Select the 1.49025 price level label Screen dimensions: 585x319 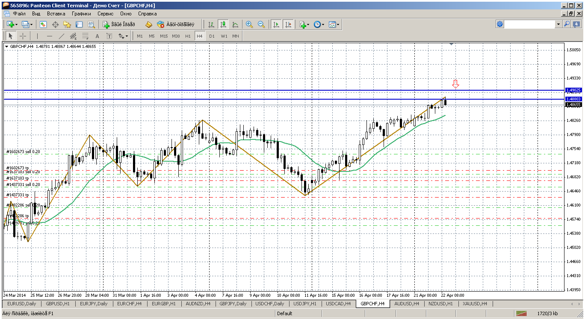573,90
